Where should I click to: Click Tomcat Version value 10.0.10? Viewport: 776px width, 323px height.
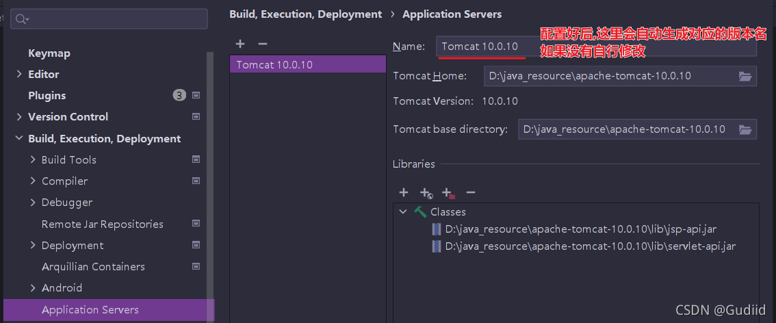[x=500, y=101]
